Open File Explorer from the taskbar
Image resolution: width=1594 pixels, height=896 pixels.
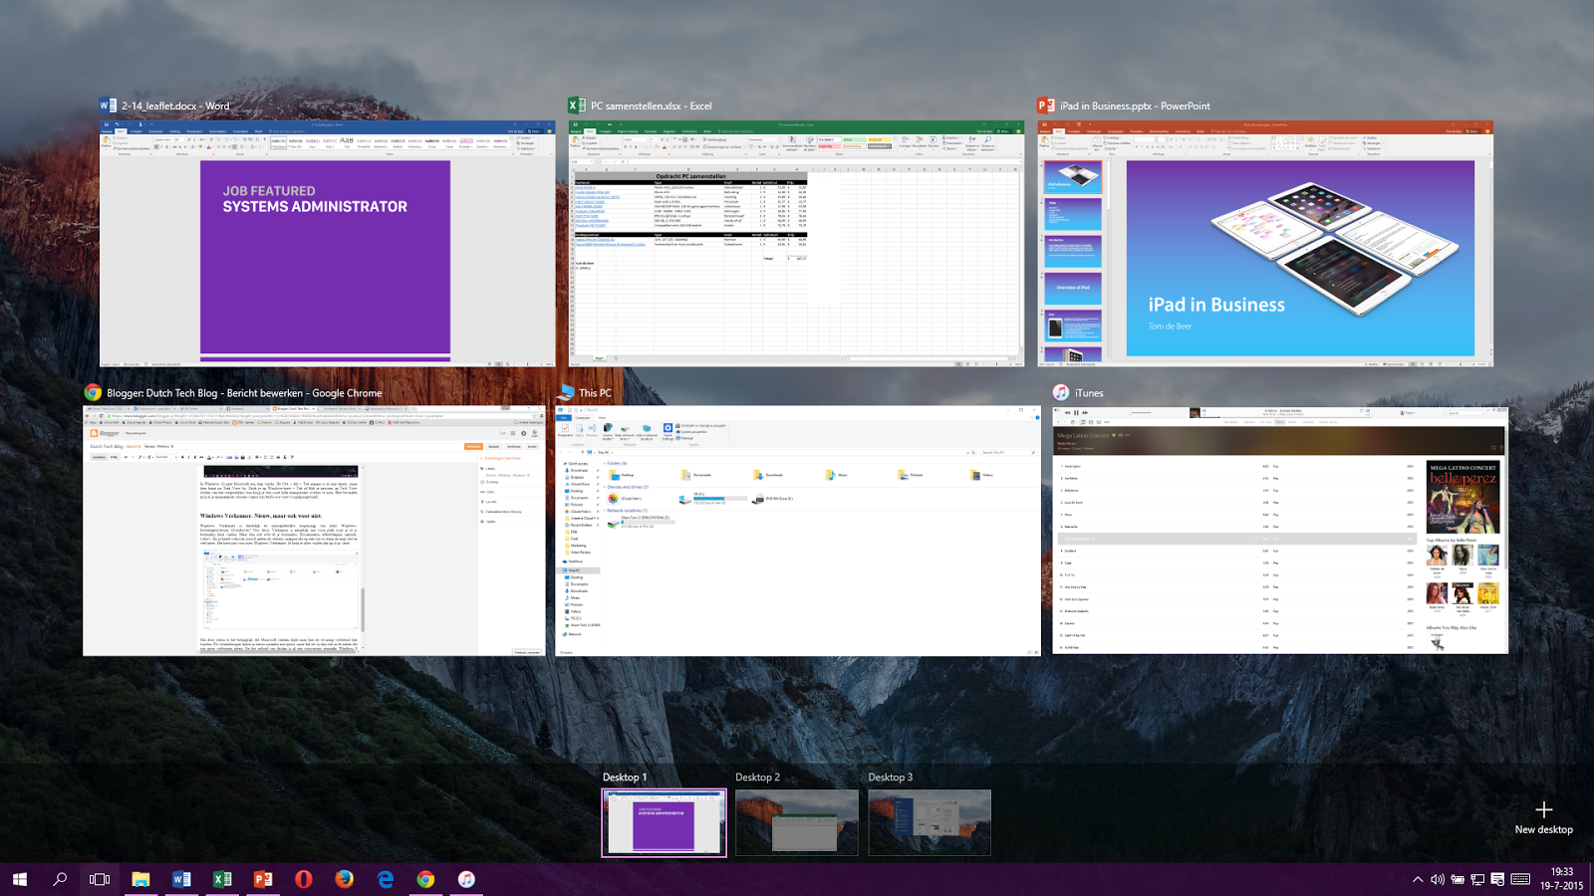(140, 880)
